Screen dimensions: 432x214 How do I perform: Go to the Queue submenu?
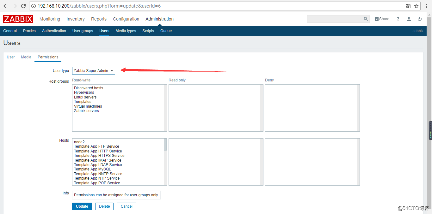[x=166, y=31]
